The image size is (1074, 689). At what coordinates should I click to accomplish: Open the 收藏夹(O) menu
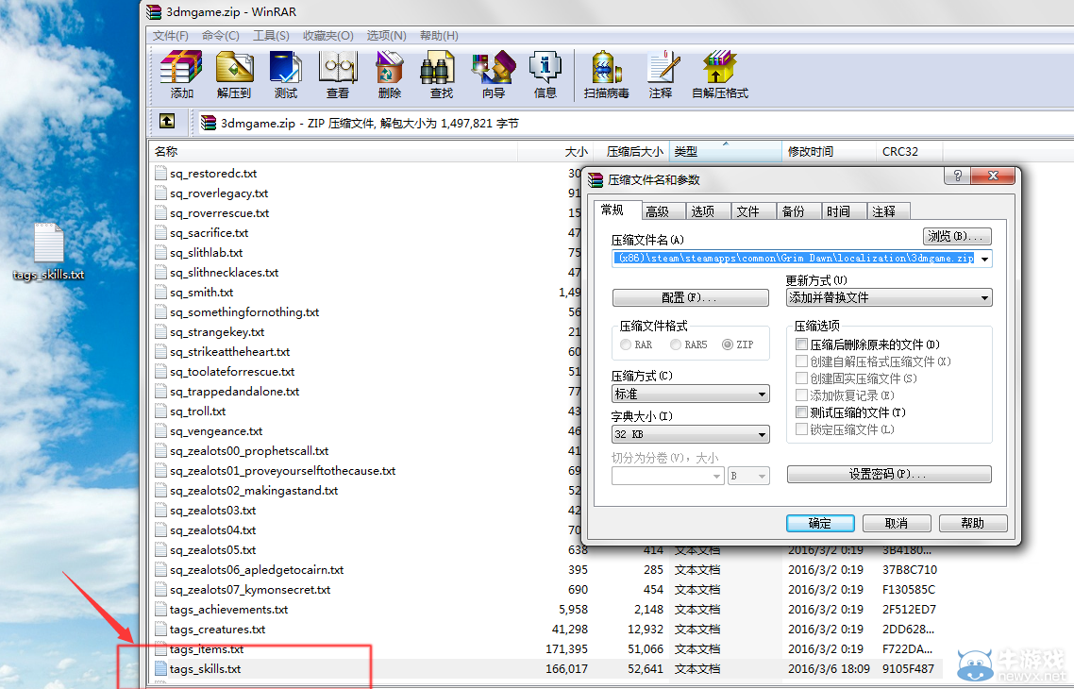[328, 36]
